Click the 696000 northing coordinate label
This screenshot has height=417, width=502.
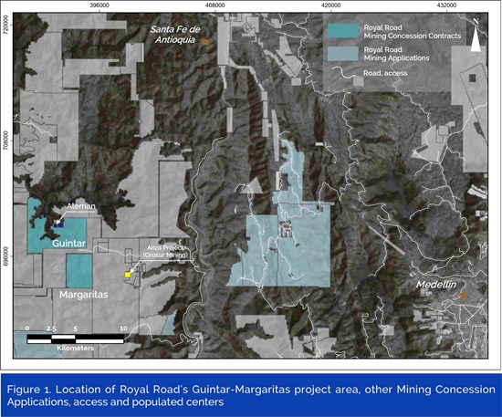(5, 256)
